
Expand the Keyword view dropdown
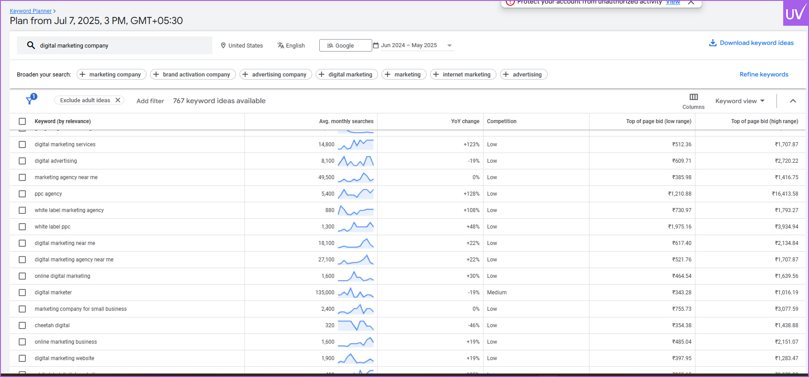click(x=740, y=101)
